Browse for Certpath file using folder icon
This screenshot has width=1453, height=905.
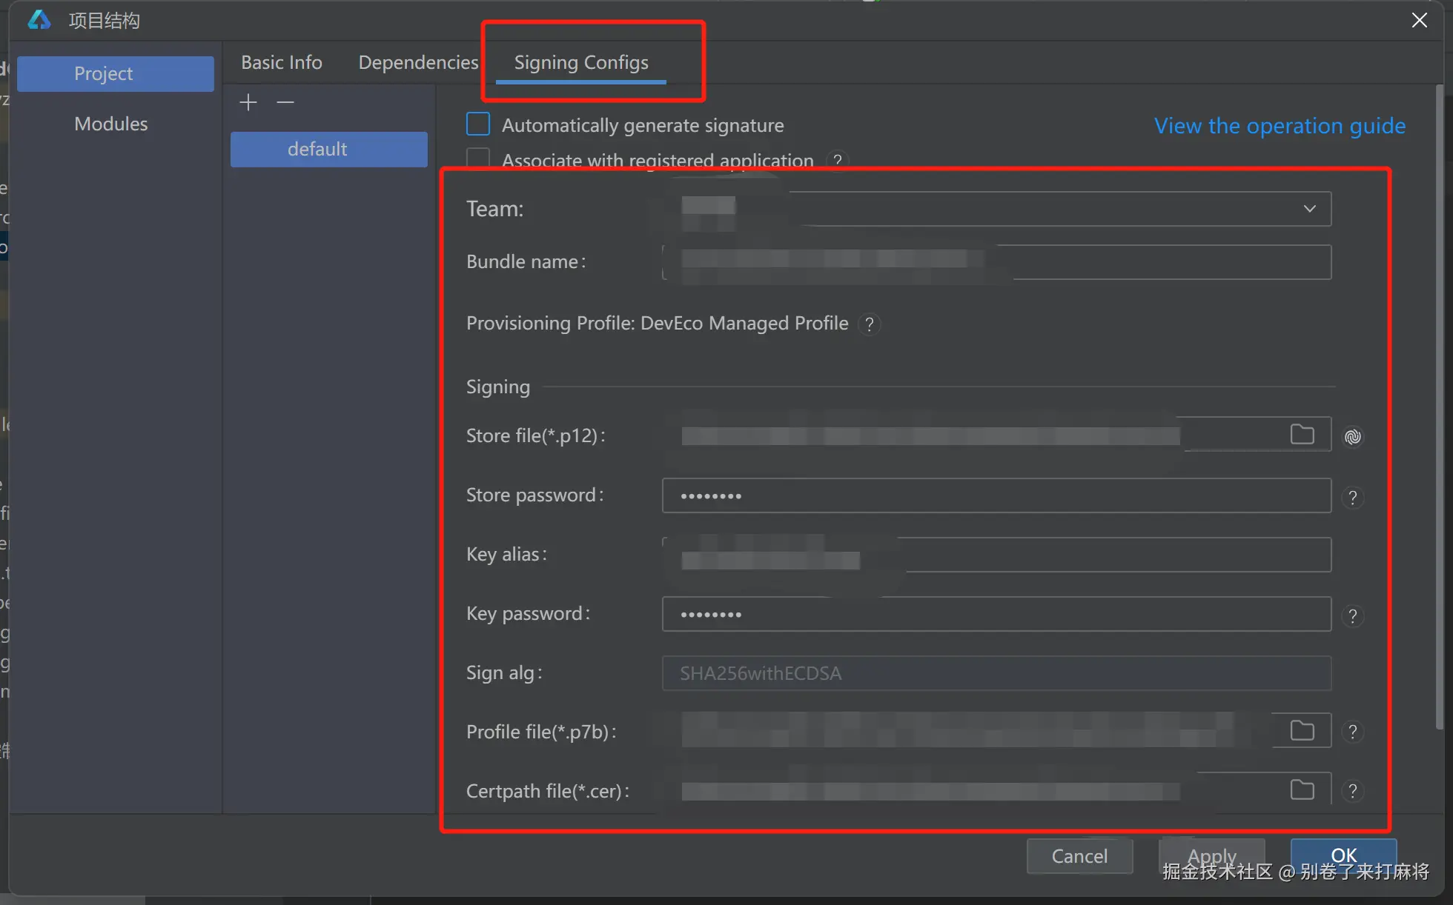pos(1302,790)
